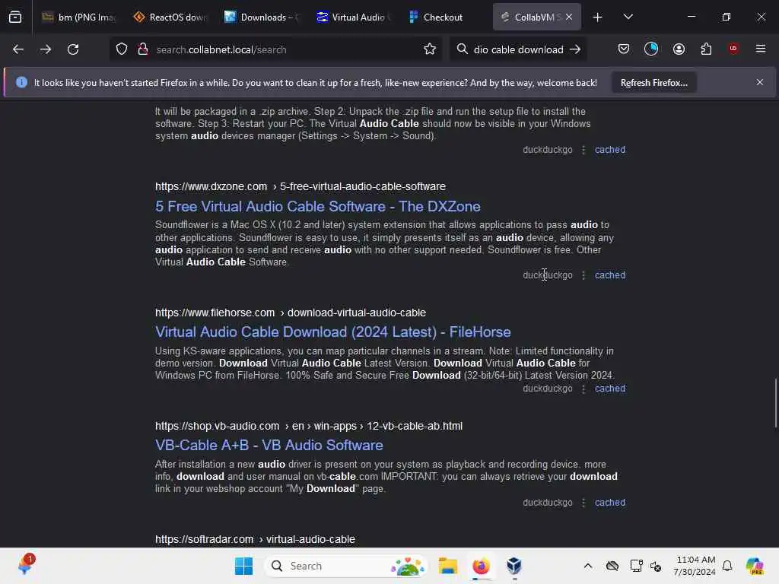Open the Windows Start menu
Viewport: 779px width, 584px height.
[243, 566]
